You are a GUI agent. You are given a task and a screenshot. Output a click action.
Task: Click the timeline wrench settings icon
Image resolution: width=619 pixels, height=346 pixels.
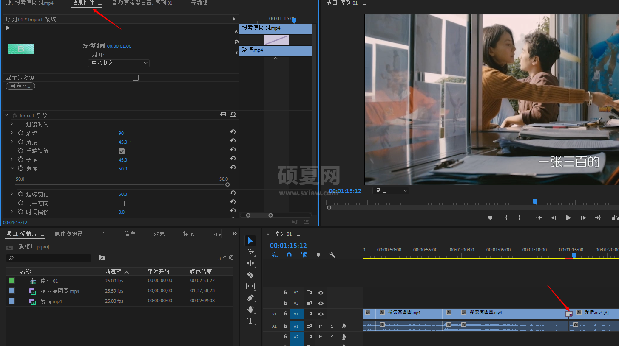[332, 255]
